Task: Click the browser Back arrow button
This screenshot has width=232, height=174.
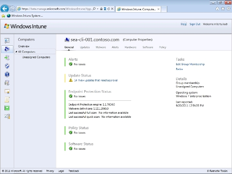Action: tap(4, 9)
